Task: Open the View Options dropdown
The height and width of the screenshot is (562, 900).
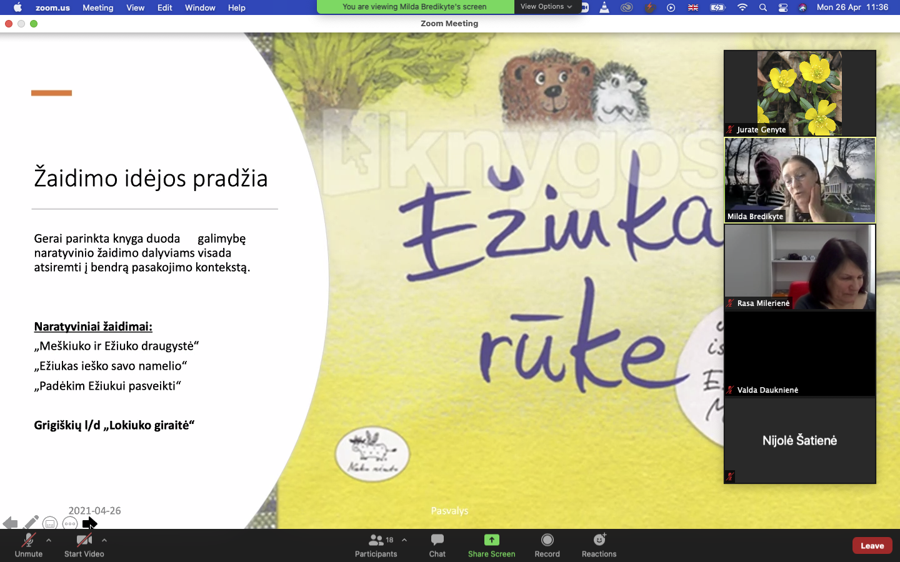Action: 546,7
